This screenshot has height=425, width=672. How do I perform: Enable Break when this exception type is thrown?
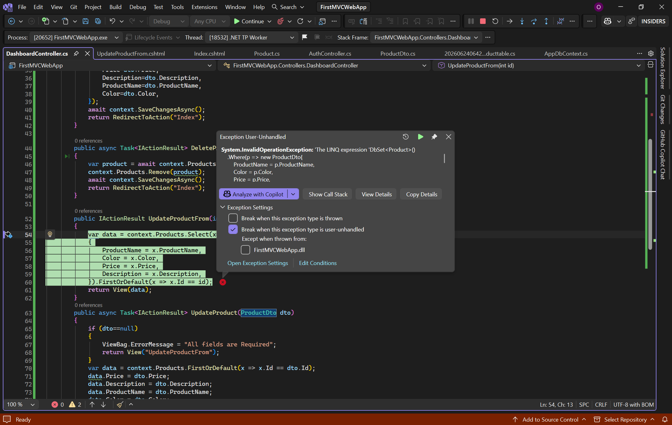tap(233, 218)
